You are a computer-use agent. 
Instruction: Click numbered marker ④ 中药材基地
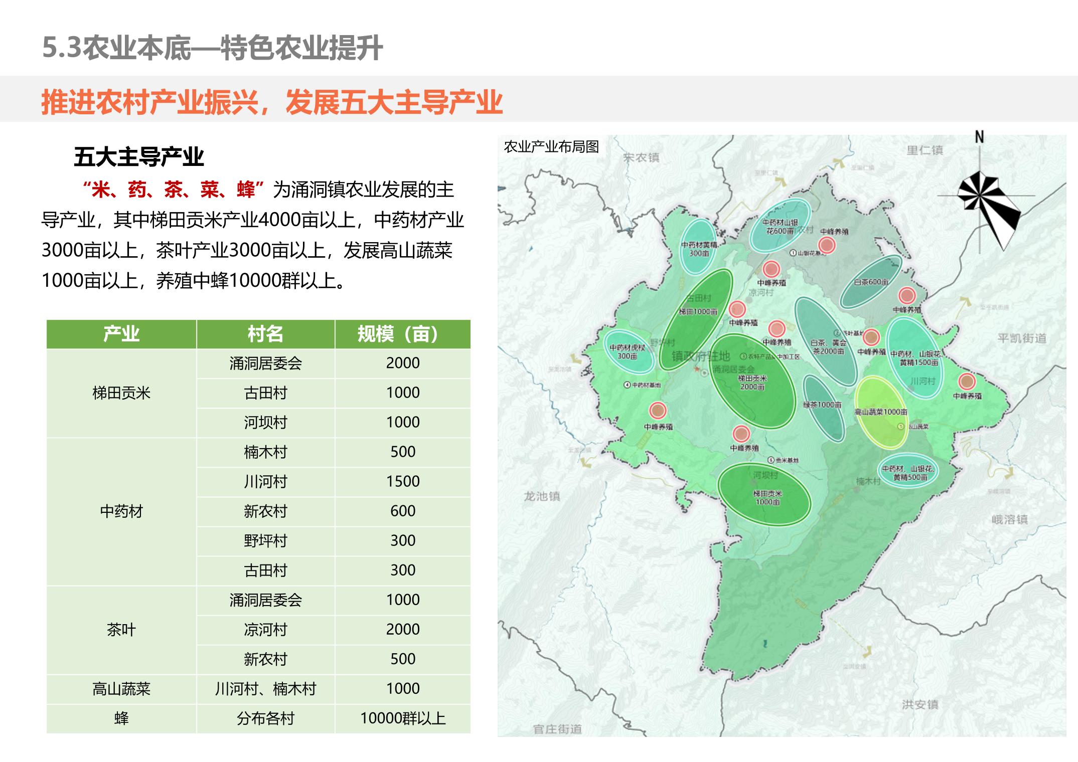627,385
